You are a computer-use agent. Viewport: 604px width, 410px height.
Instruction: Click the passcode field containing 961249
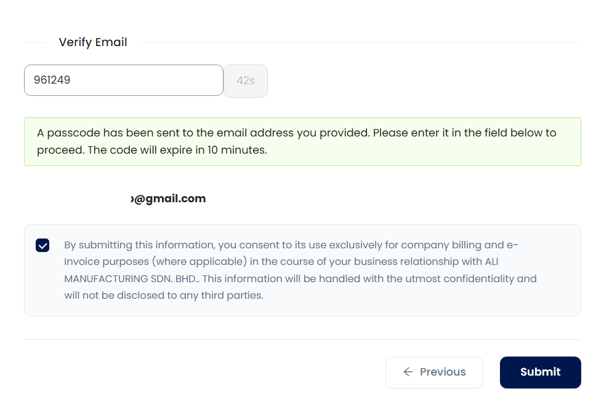[123, 80]
